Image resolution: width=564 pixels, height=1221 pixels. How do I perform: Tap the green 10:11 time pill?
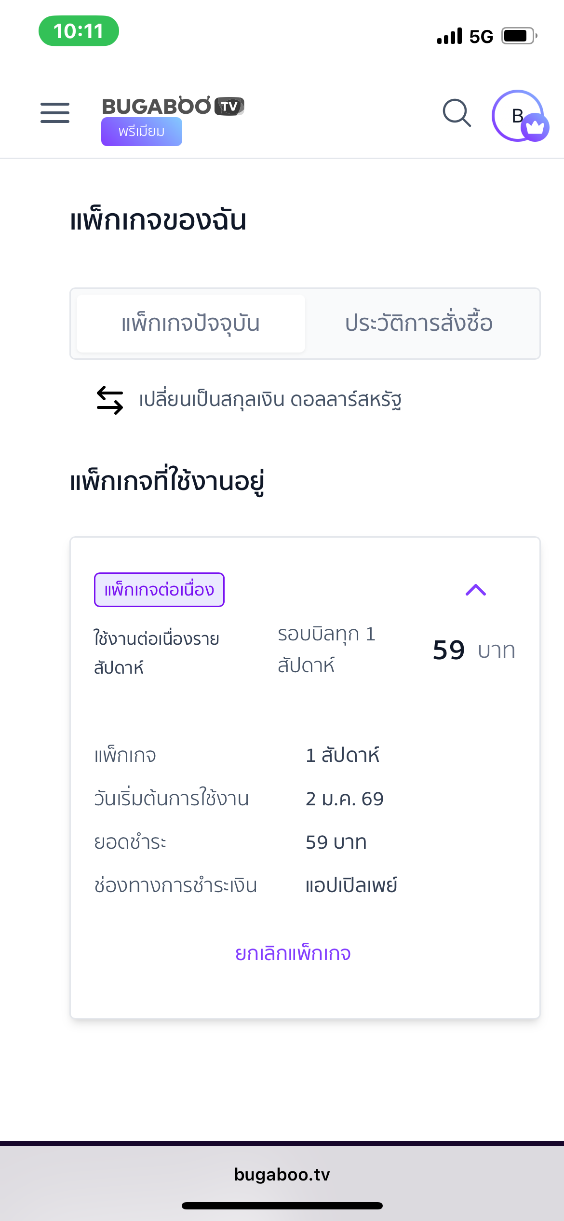point(79,31)
